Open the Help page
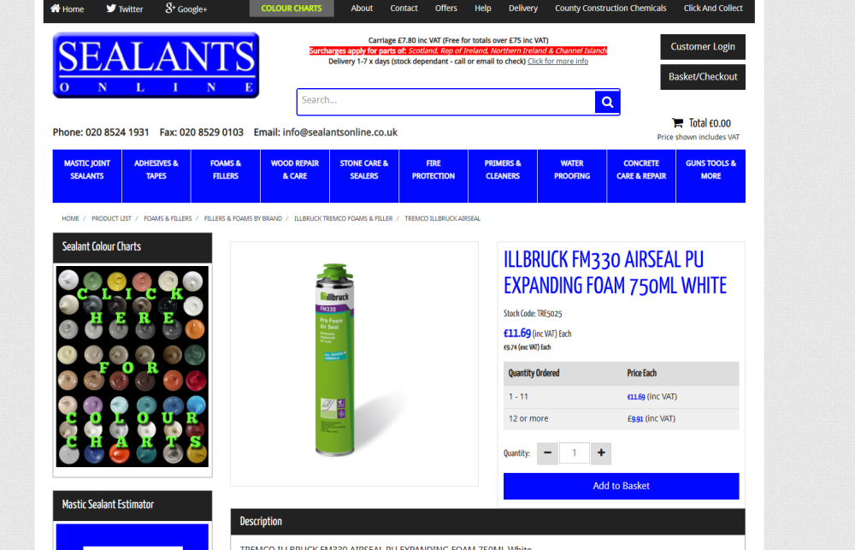The width and height of the screenshot is (855, 550). (482, 9)
